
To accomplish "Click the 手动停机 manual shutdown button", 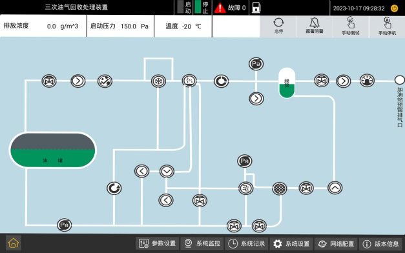I will tap(387, 26).
